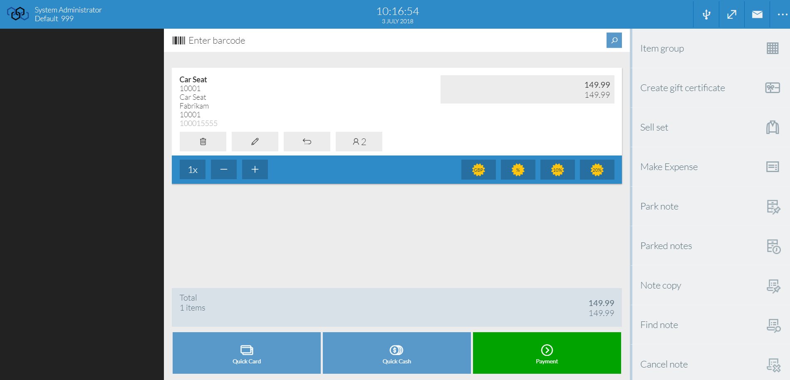The height and width of the screenshot is (380, 790).
Task: Pay with Quick Cash
Action: point(397,353)
